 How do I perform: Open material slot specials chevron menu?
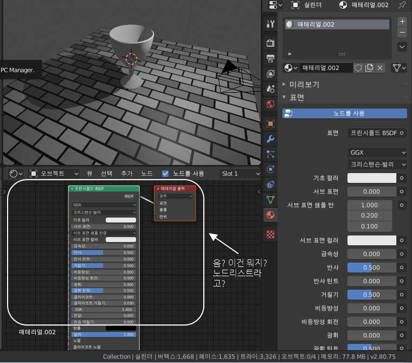point(402,47)
